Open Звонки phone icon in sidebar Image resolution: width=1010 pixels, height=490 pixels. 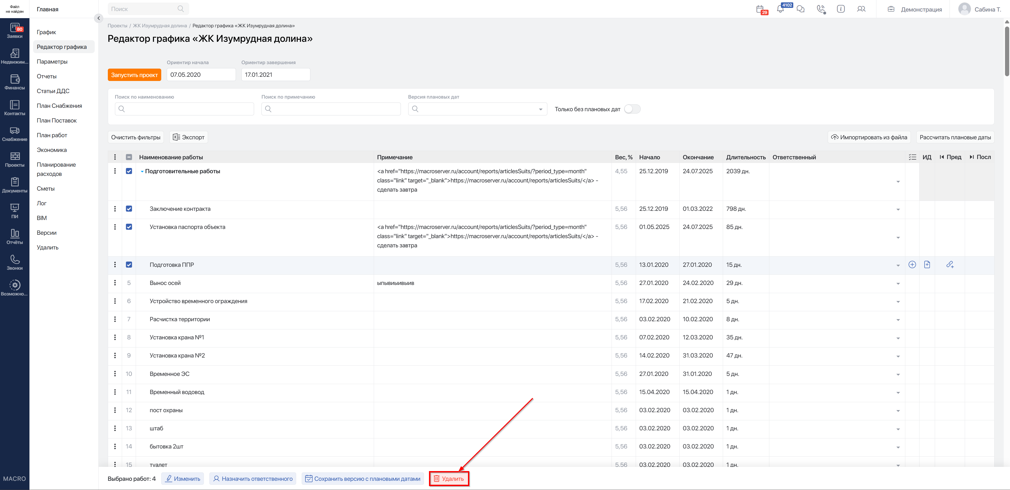pyautogui.click(x=14, y=262)
